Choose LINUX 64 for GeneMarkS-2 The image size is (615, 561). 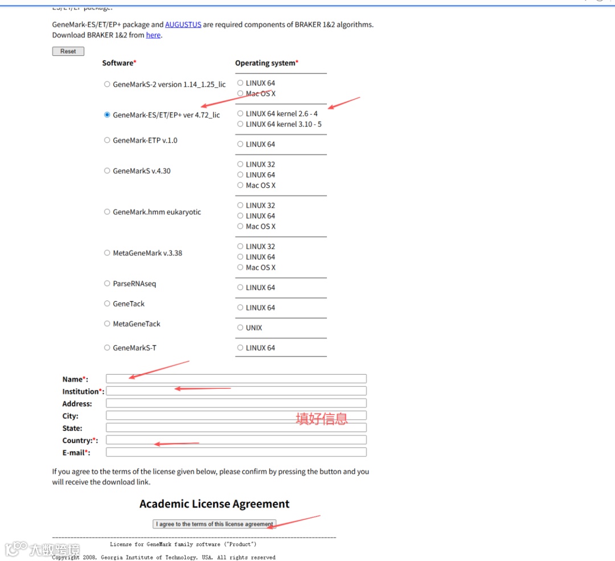pyautogui.click(x=240, y=83)
